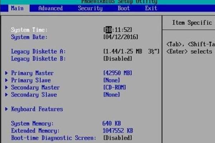
Task: Click the Primary Slave None value
Action: (111, 80)
